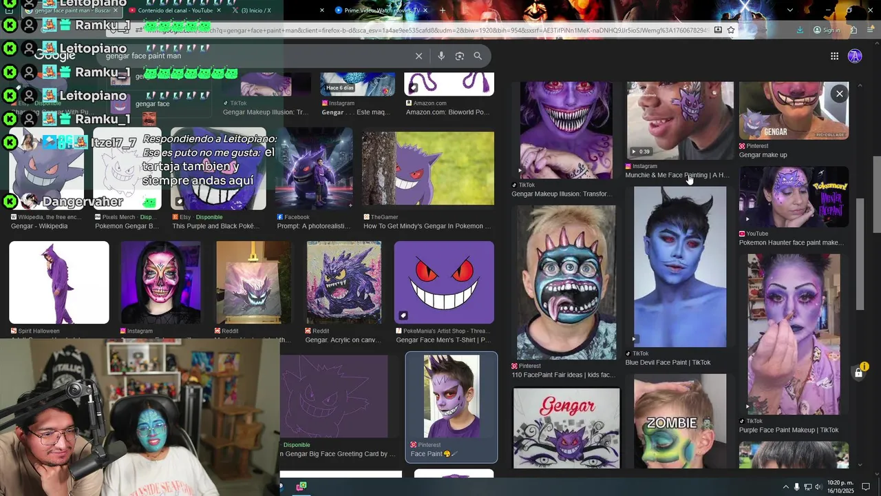The width and height of the screenshot is (881, 496).
Task: Open the sharp-teeth Gengar makeup illusion thumbnail
Action: pyautogui.click(x=566, y=130)
